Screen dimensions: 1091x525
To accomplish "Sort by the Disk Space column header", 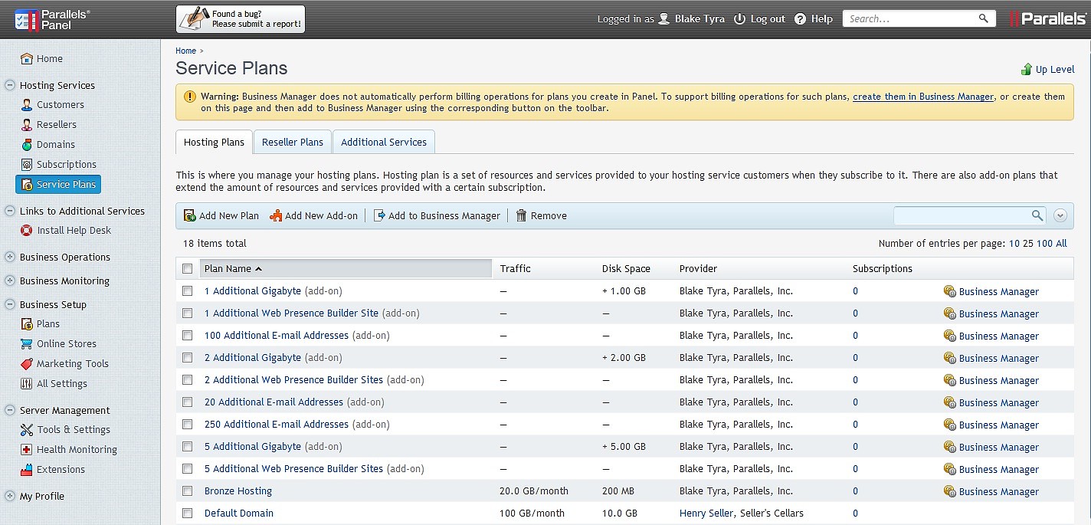I will click(x=626, y=268).
